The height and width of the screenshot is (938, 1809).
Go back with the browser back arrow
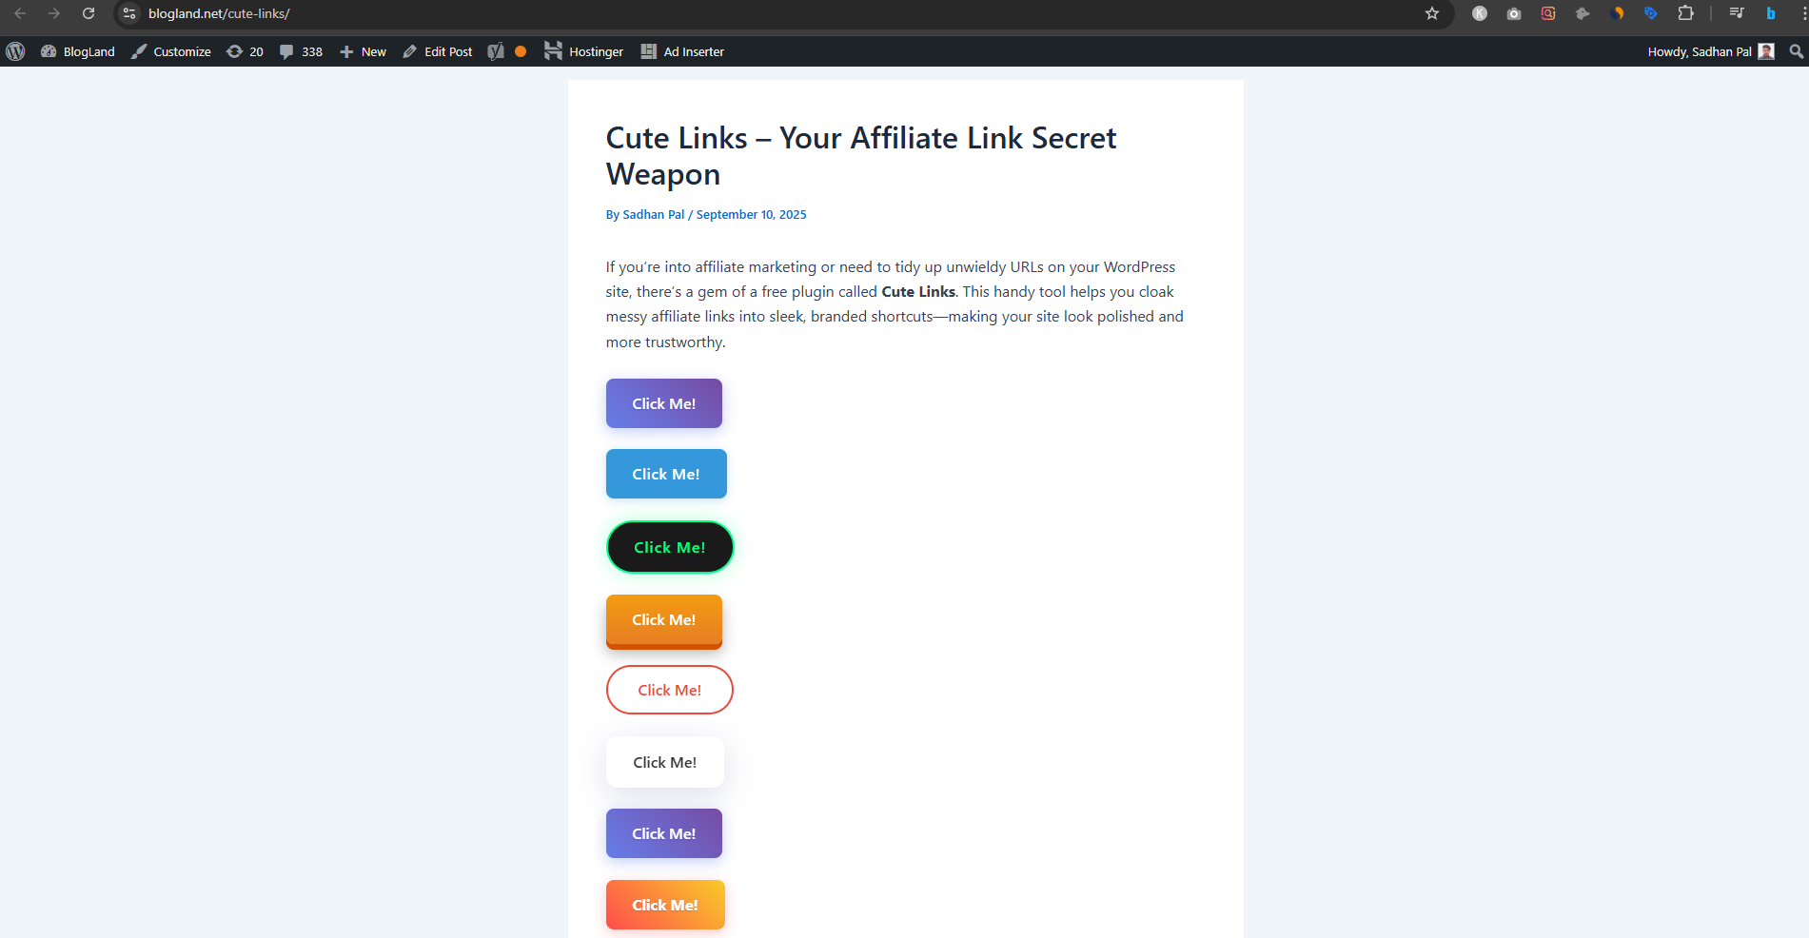click(20, 13)
